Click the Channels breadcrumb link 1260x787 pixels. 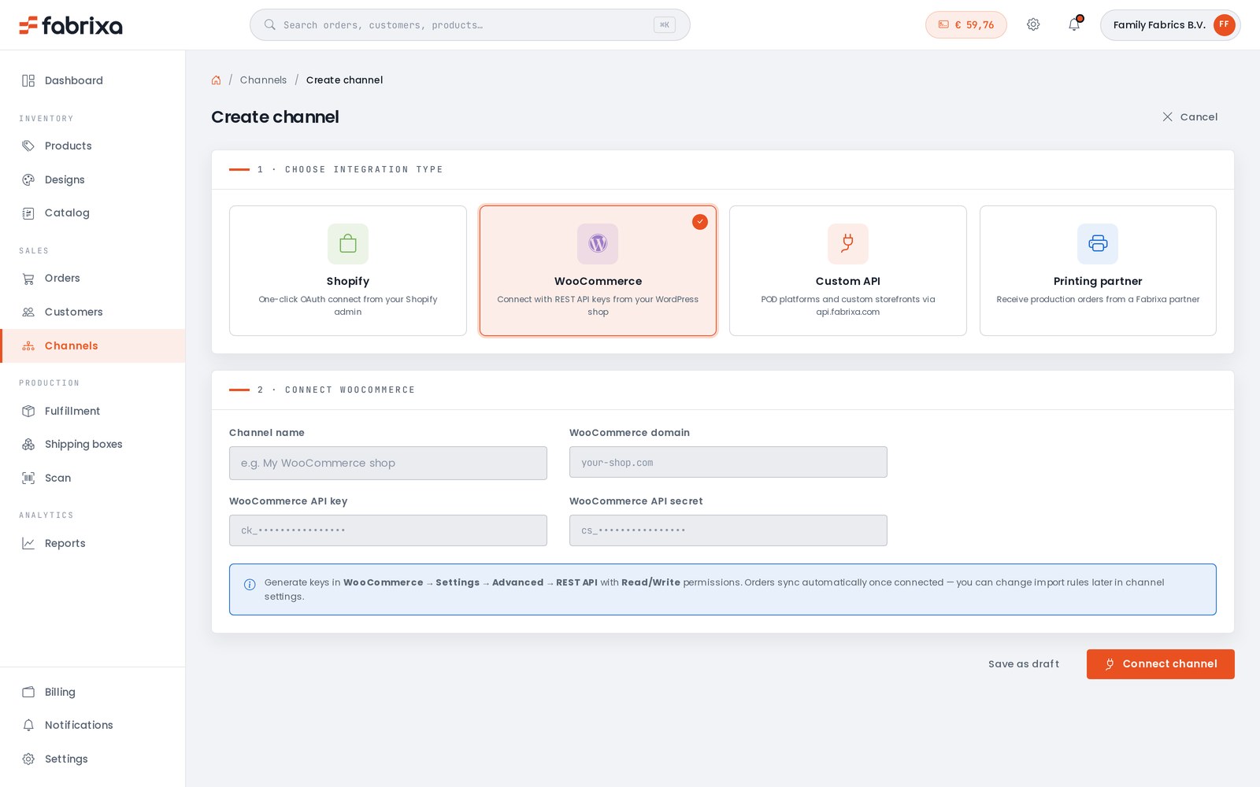pos(263,80)
